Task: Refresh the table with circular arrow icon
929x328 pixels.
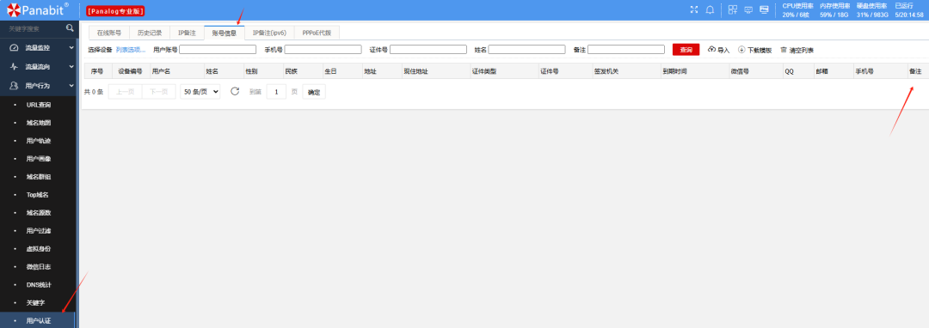Action: 235,92
